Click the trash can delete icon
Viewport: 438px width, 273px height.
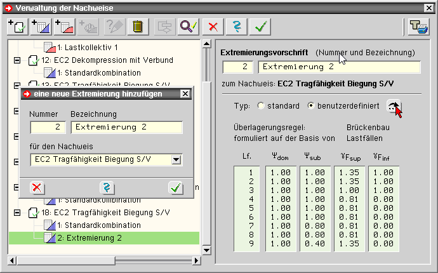pyautogui.click(x=136, y=27)
